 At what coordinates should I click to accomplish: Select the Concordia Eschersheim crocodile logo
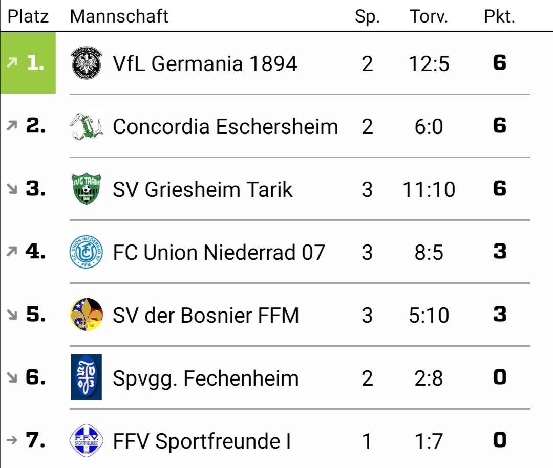(x=87, y=126)
